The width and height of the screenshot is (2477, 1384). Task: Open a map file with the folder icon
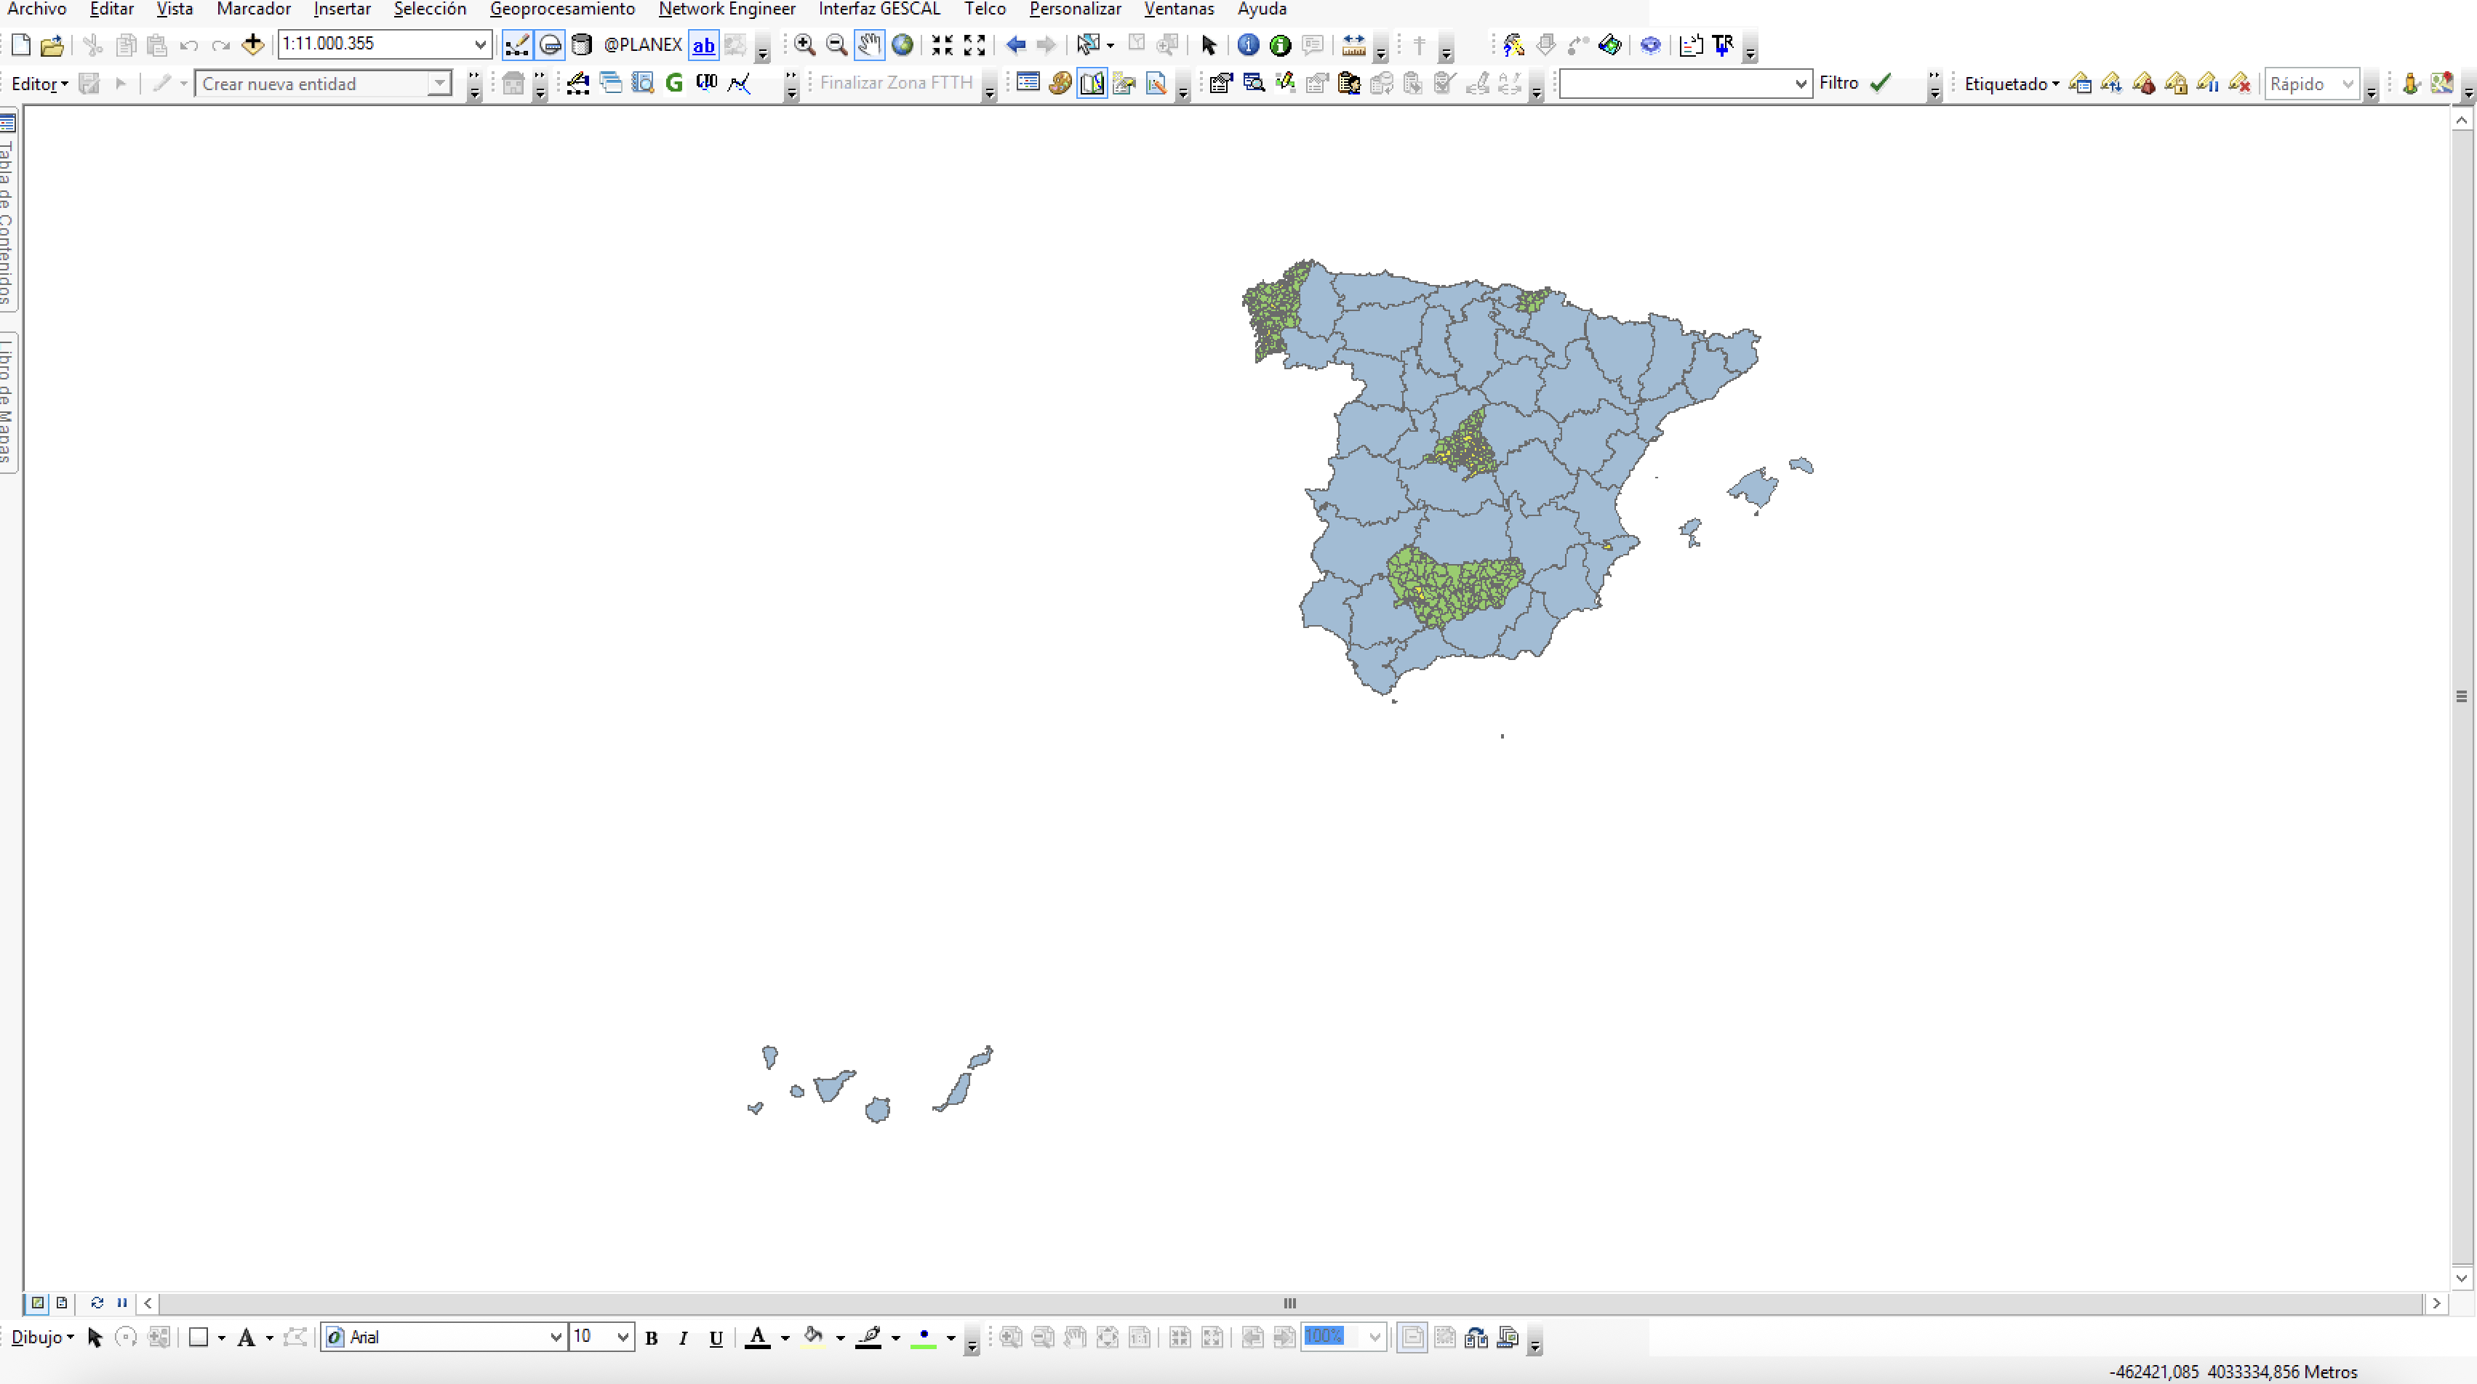pos(52,44)
